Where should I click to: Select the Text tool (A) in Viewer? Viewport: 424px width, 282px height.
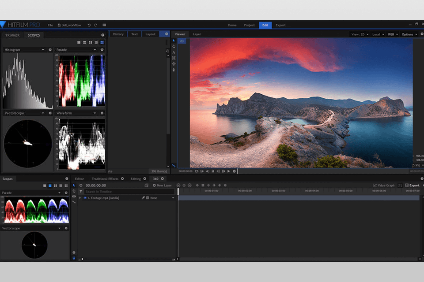(x=174, y=52)
